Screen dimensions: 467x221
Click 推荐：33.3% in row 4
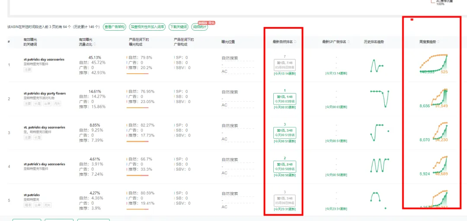tap(139, 169)
